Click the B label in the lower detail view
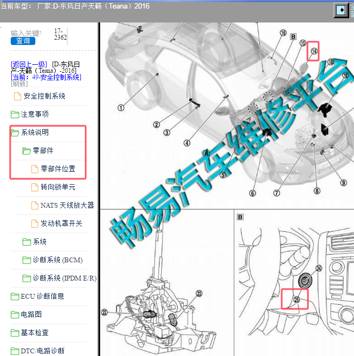Viewport: 354px width, 356px height. click(240, 217)
